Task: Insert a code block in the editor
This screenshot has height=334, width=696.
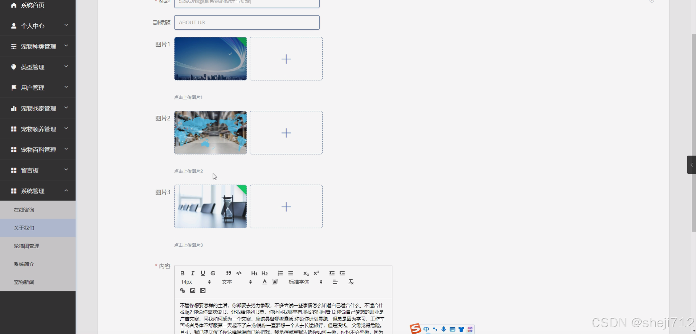Action: click(239, 273)
